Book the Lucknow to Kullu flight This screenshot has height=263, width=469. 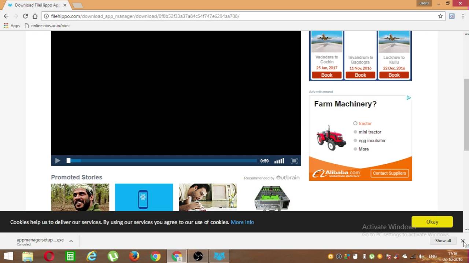394,75
